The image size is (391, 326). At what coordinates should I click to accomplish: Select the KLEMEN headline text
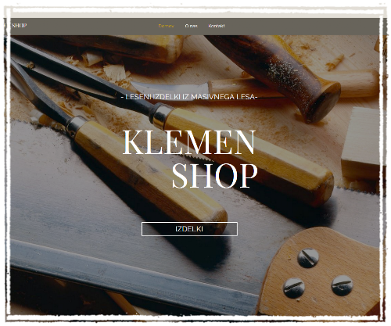coord(188,142)
